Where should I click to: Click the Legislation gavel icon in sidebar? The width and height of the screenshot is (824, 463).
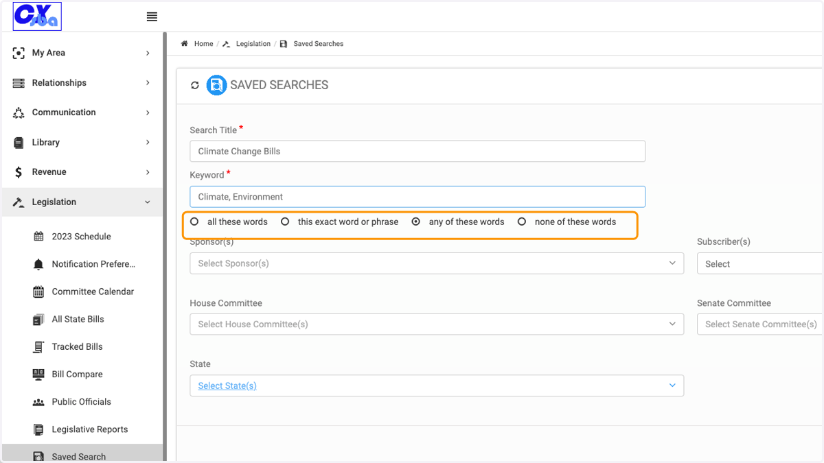(x=19, y=202)
